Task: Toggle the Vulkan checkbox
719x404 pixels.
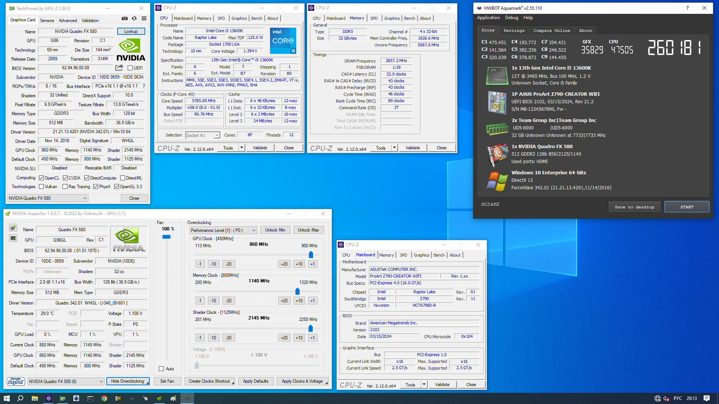Action: tap(42, 187)
